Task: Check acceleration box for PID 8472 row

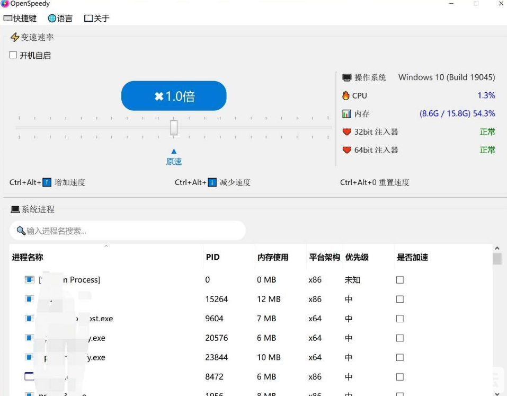Action: point(400,377)
